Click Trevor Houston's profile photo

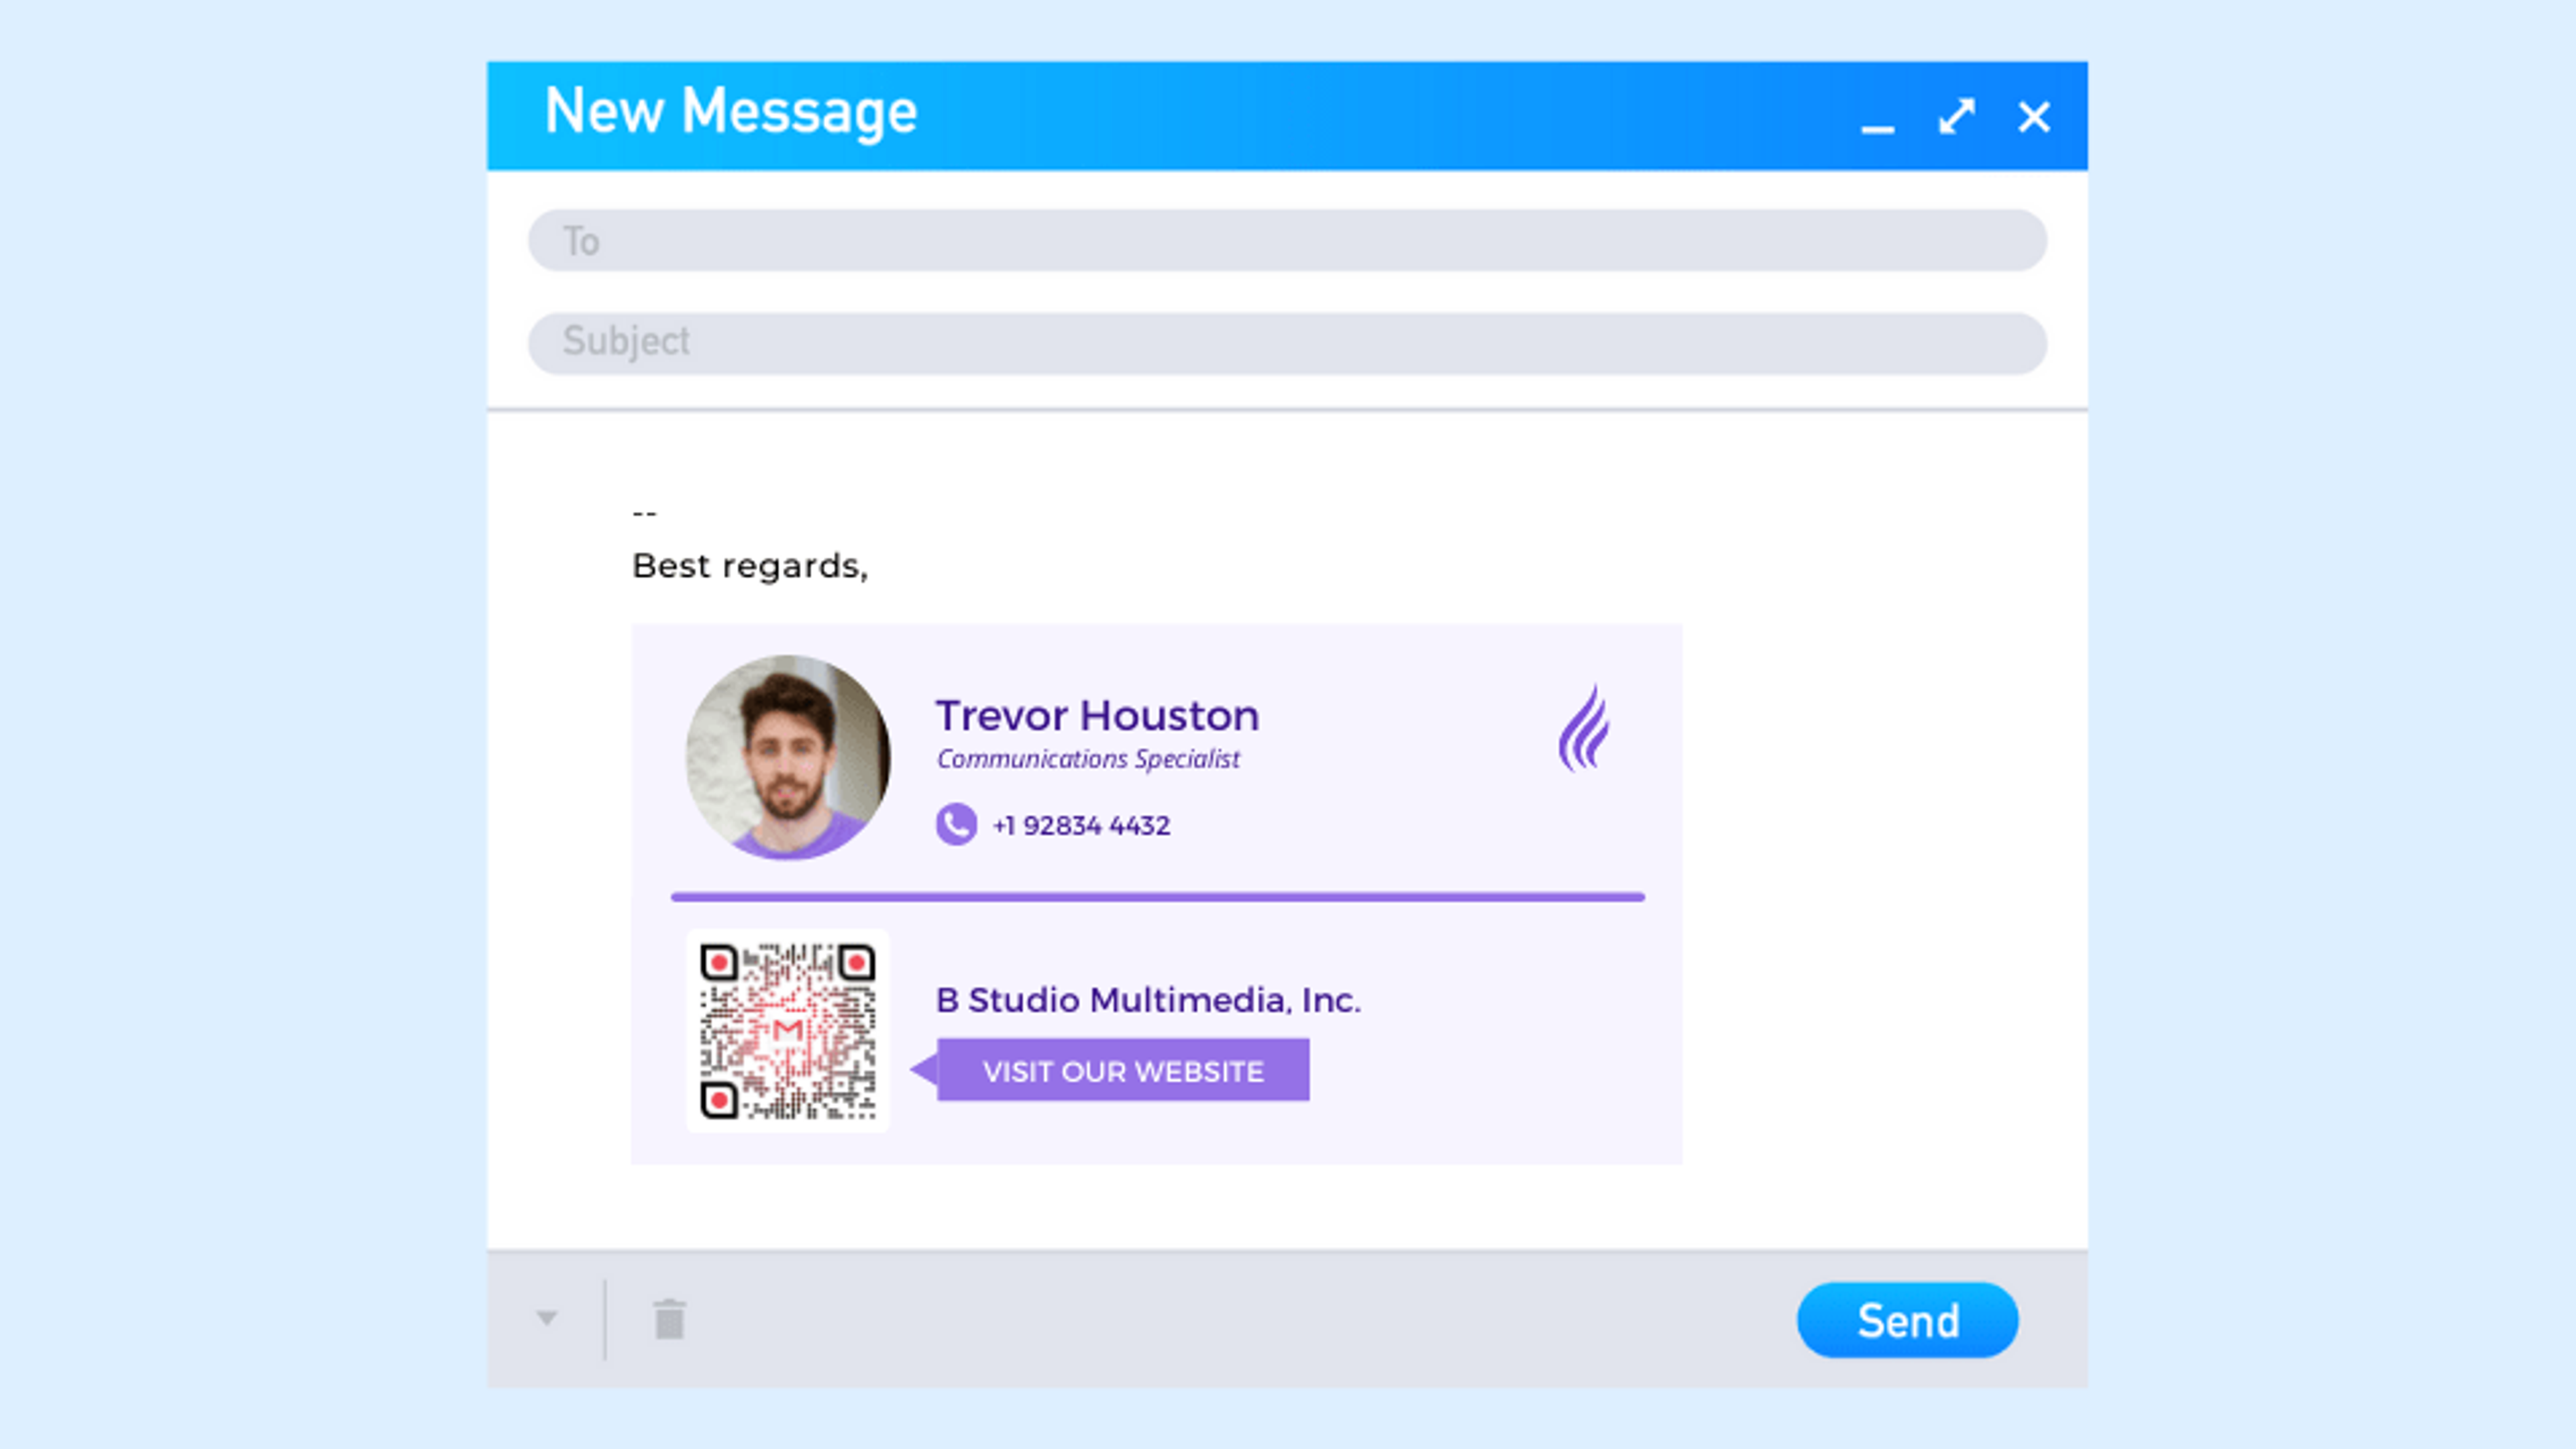click(x=788, y=757)
